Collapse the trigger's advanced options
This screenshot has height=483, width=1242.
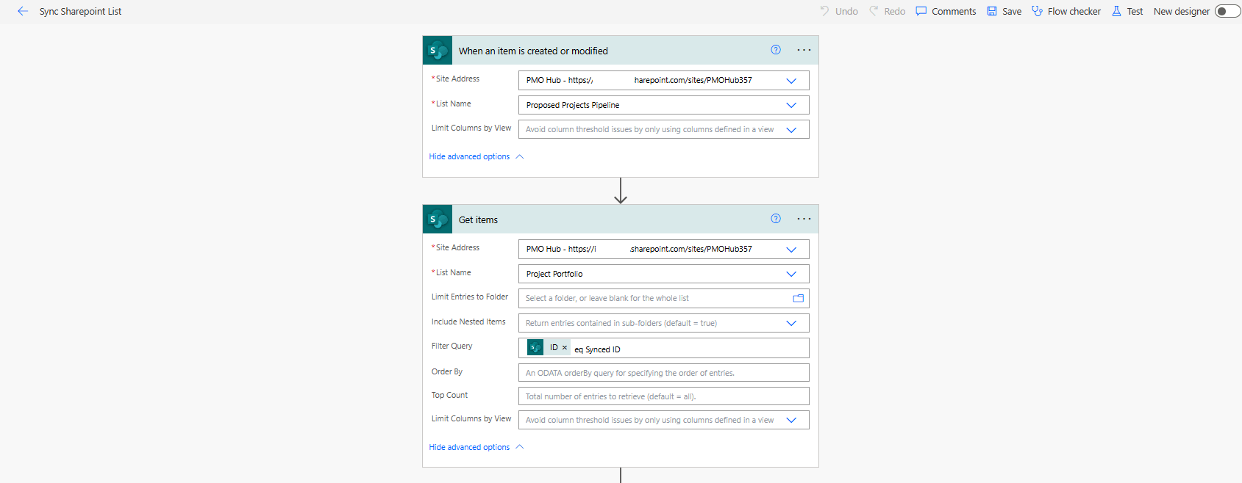pos(476,156)
